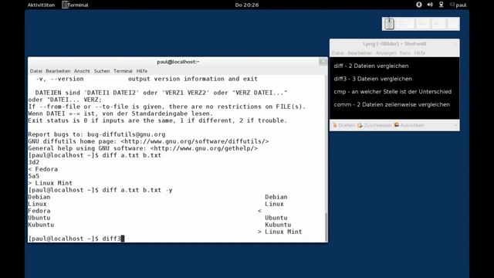Click the terminal title paul@localhost:~
Image resolution: width=494 pixels, height=278 pixels.
(178, 62)
